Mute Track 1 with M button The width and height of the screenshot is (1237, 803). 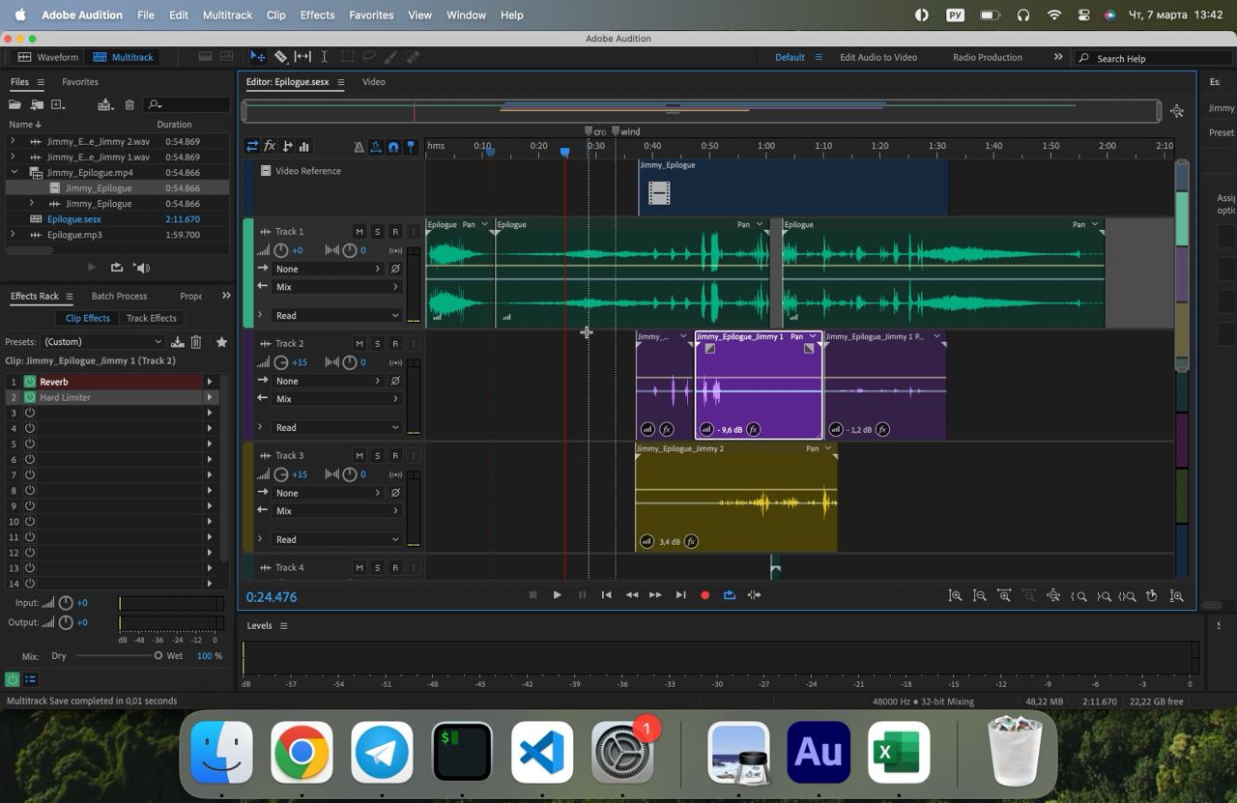[x=360, y=232]
